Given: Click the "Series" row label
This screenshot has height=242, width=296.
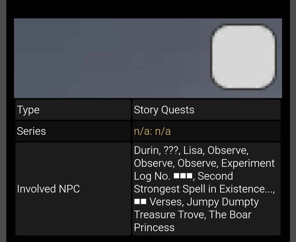Looking at the screenshot, I should tap(31, 131).
